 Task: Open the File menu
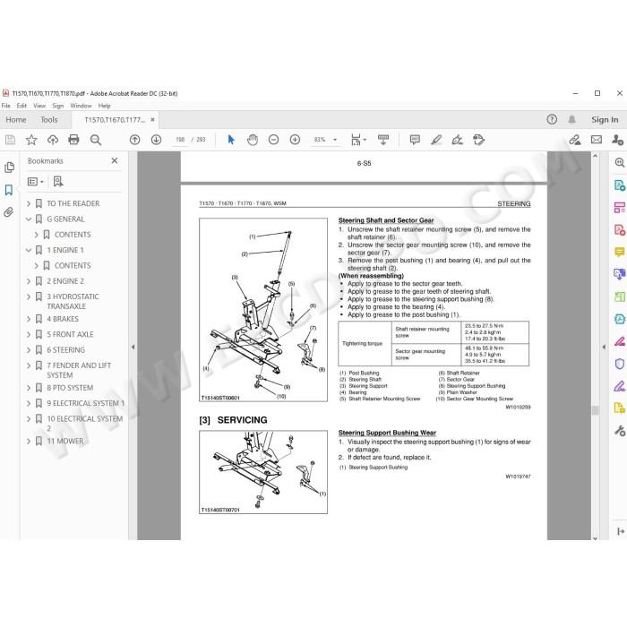point(6,106)
